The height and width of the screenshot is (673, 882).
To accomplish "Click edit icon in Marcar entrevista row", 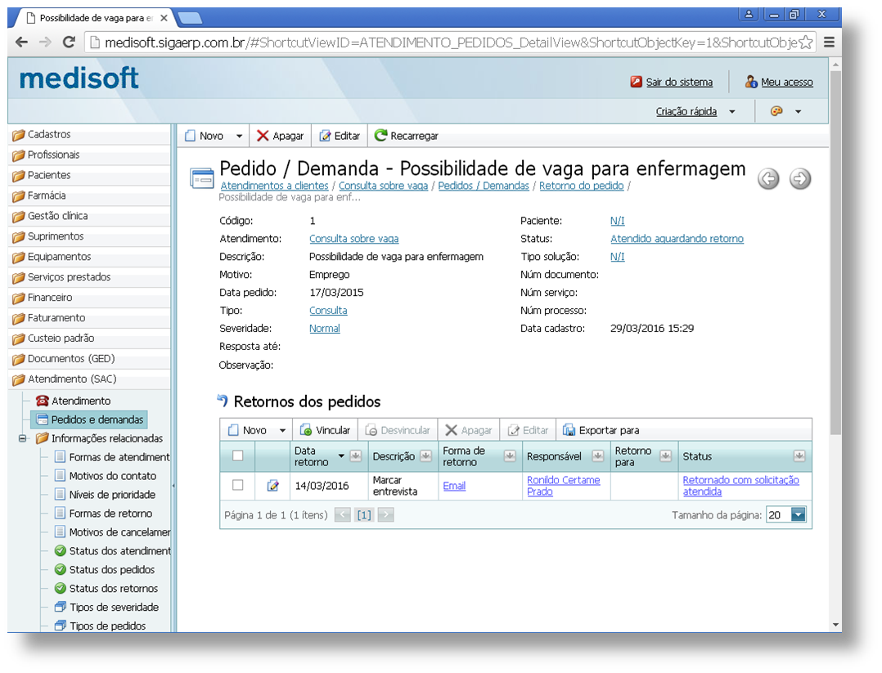I will pyautogui.click(x=272, y=486).
